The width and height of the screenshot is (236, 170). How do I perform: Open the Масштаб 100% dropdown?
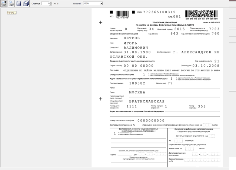tap(93, 3)
